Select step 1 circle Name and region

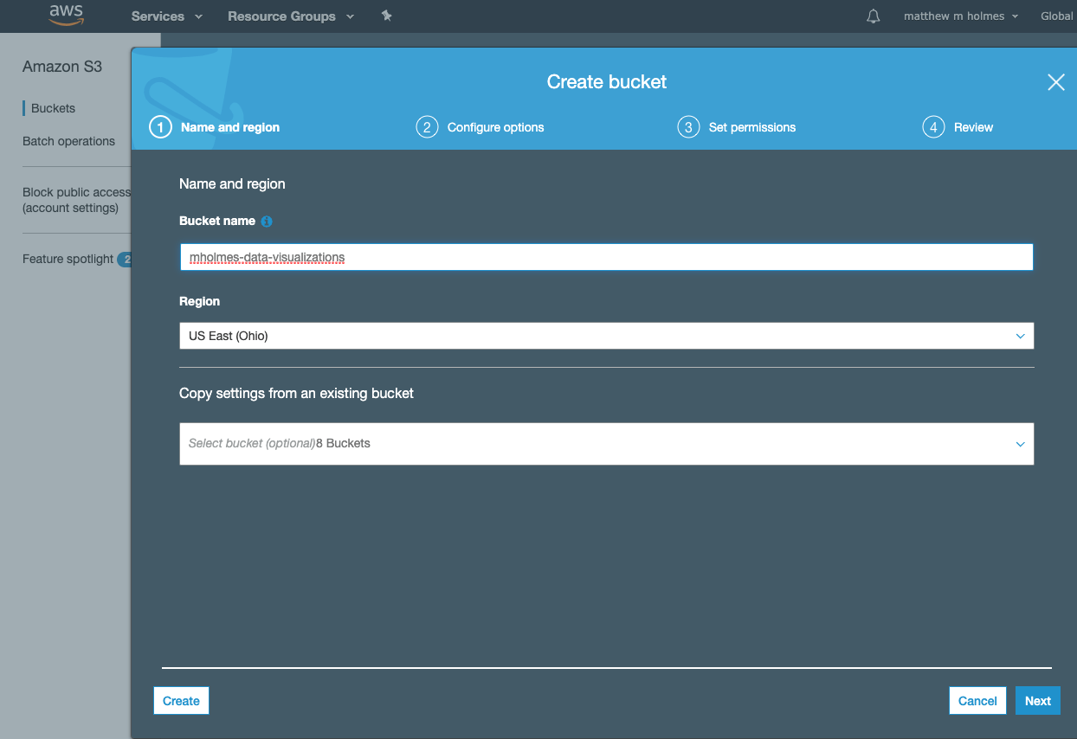click(x=160, y=127)
